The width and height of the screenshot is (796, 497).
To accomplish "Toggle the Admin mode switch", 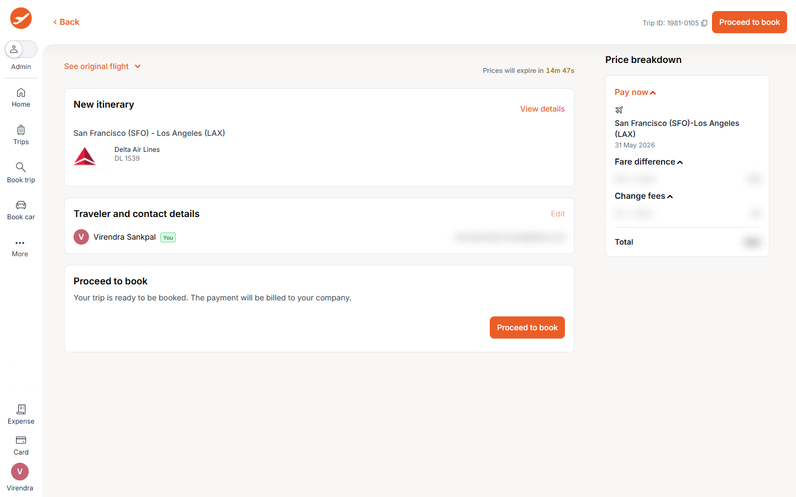I will coord(21,49).
